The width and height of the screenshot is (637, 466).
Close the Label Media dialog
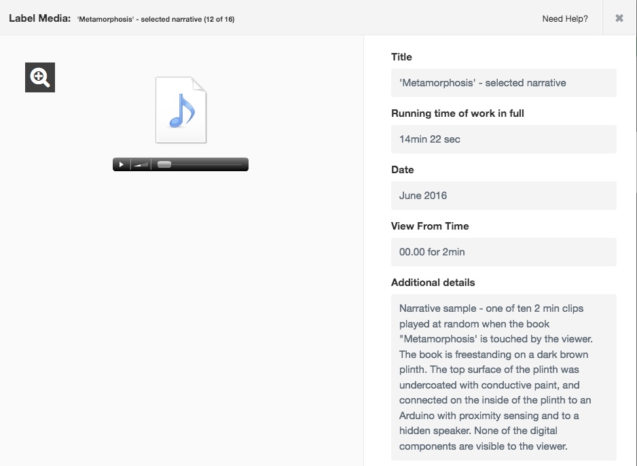point(619,18)
